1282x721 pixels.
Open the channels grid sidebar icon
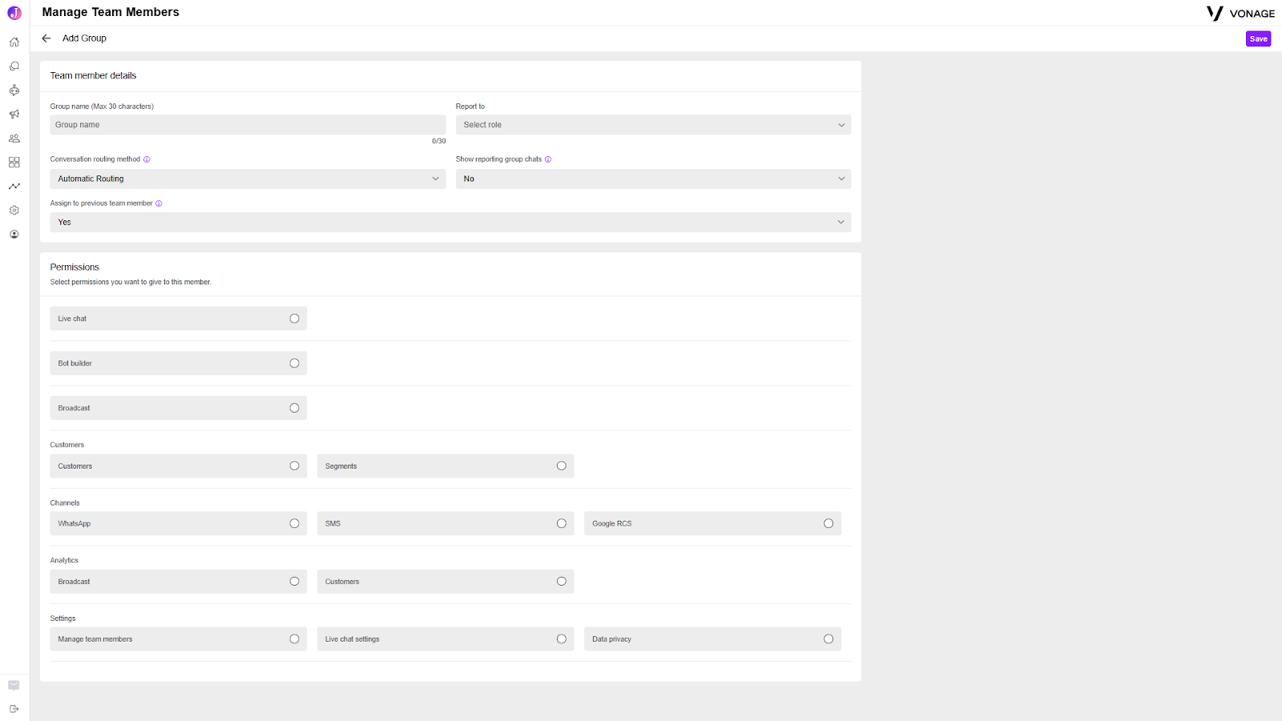pos(14,163)
